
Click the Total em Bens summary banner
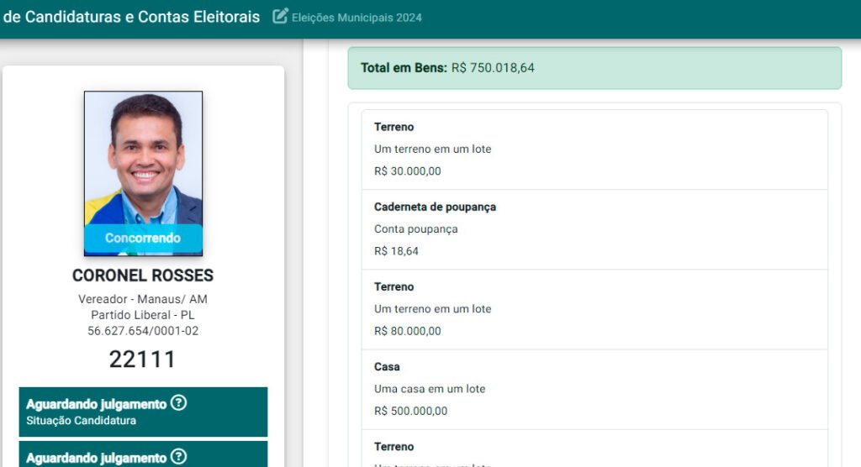coord(594,68)
